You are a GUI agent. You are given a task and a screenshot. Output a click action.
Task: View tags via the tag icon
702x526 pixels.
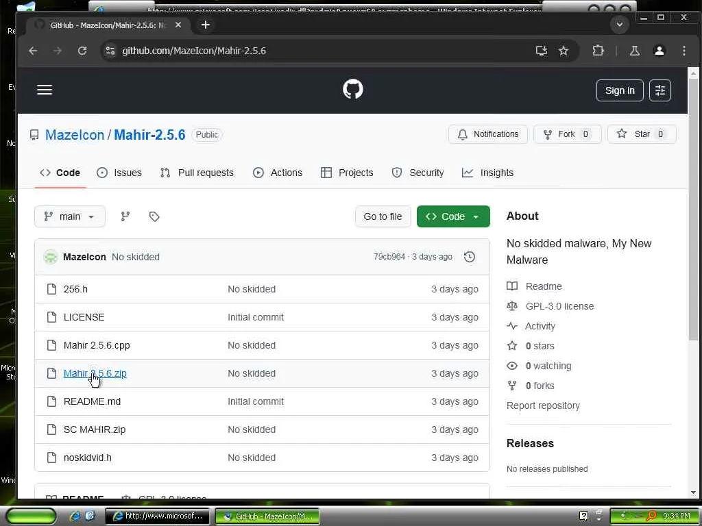click(x=154, y=216)
